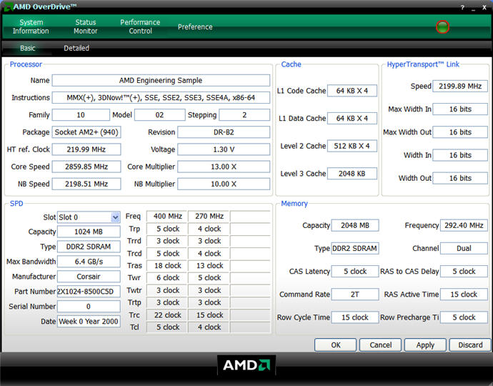This screenshot has height=386, width=493.
Task: Click the L1 Data Cache value
Action: 352,118
